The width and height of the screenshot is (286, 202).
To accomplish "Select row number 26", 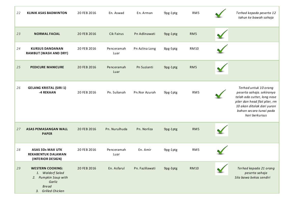I will coord(18,88).
